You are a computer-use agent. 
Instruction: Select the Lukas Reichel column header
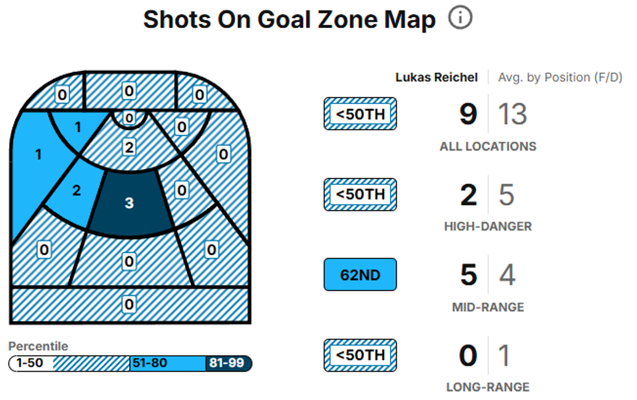[x=436, y=77]
